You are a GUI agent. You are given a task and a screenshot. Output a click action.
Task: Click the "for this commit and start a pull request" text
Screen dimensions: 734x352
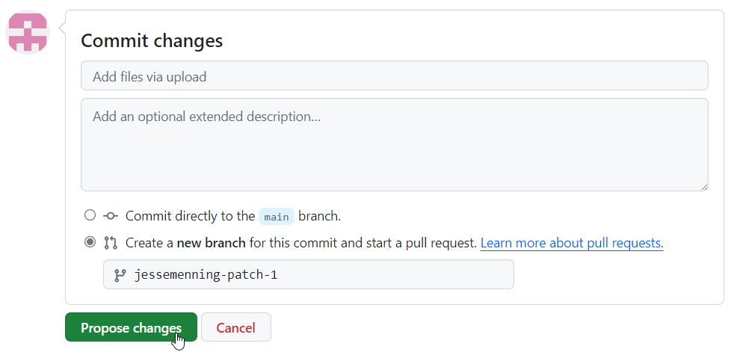(x=363, y=243)
